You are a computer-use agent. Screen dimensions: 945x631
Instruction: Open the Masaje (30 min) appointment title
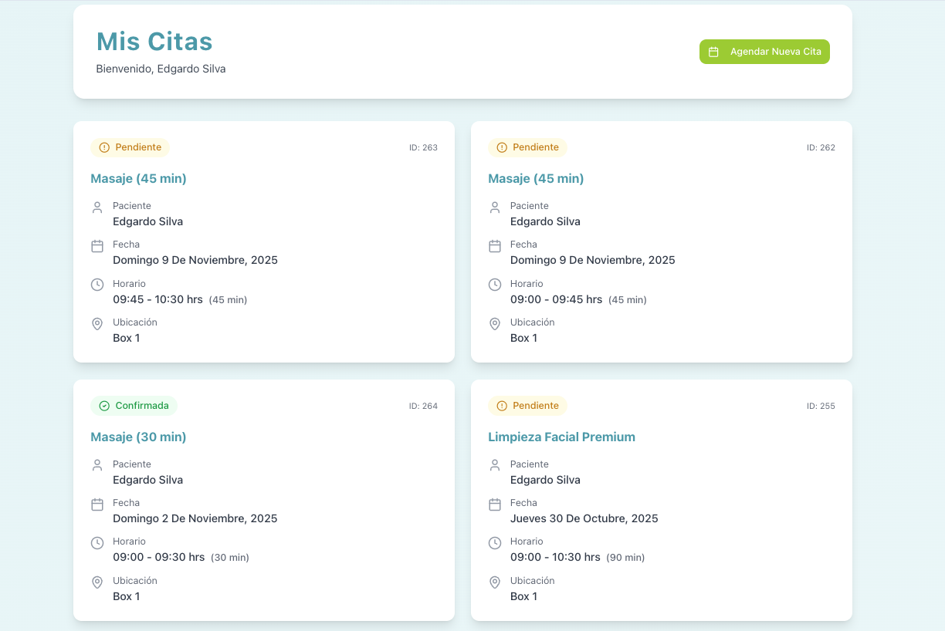pos(138,437)
